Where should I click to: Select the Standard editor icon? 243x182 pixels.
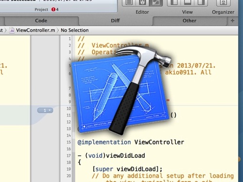point(129,2)
